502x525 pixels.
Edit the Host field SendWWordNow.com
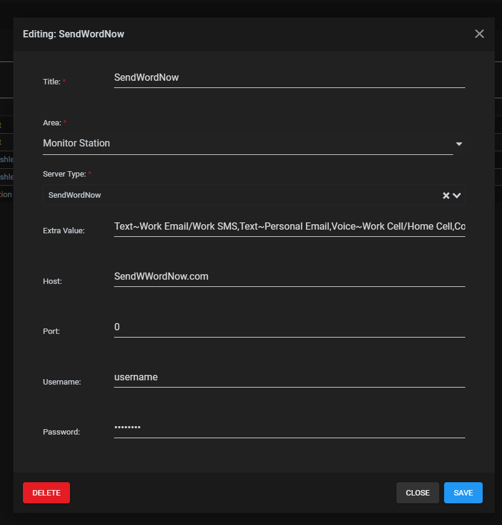[x=289, y=277]
